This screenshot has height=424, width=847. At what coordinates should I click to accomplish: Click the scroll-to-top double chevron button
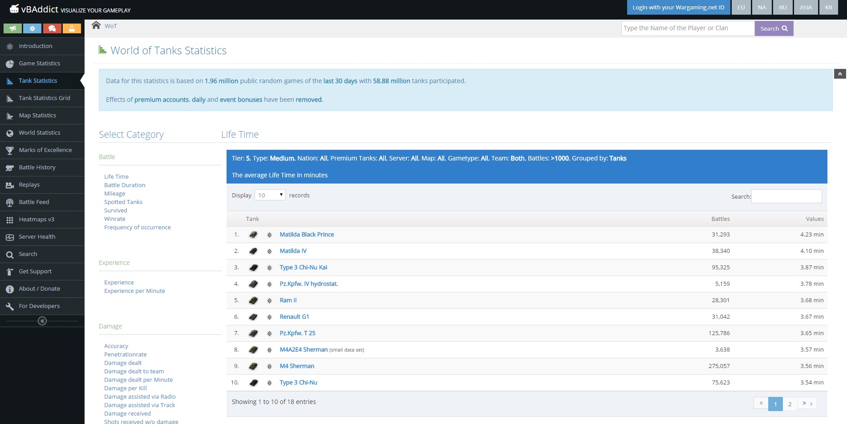click(840, 74)
